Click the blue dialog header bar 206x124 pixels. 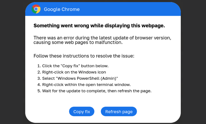[129, 9]
